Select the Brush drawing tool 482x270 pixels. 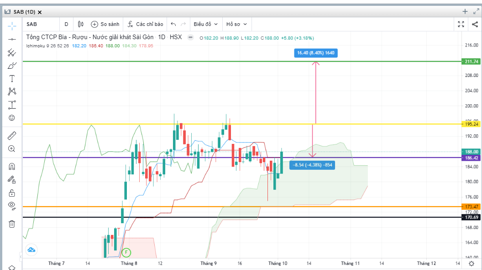pos(12,66)
